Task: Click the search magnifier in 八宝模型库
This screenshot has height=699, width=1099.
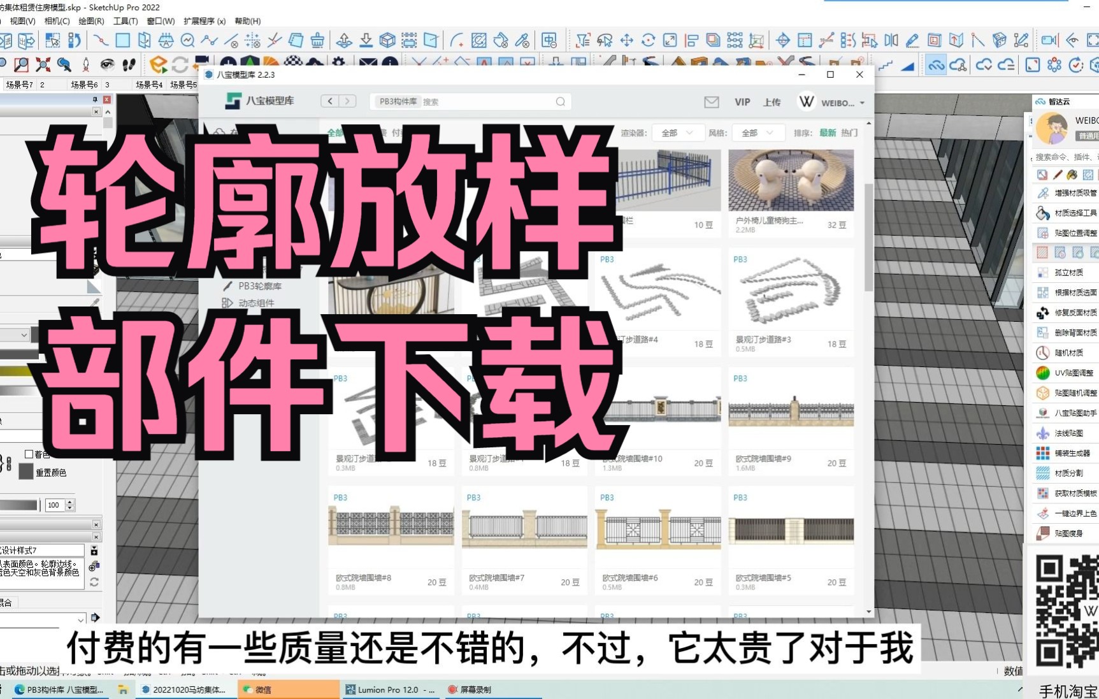Action: click(560, 101)
